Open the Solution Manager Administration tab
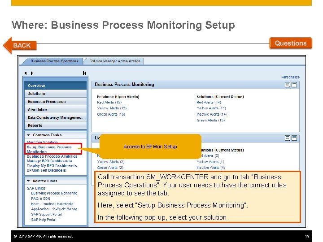The image size is (323, 242). coord(115,61)
